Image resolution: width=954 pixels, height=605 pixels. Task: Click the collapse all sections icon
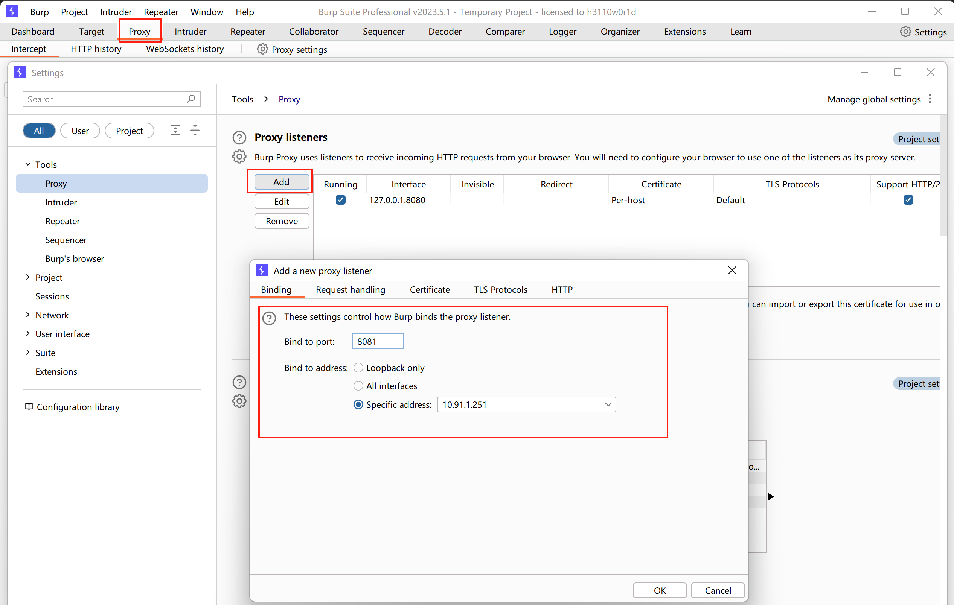195,130
